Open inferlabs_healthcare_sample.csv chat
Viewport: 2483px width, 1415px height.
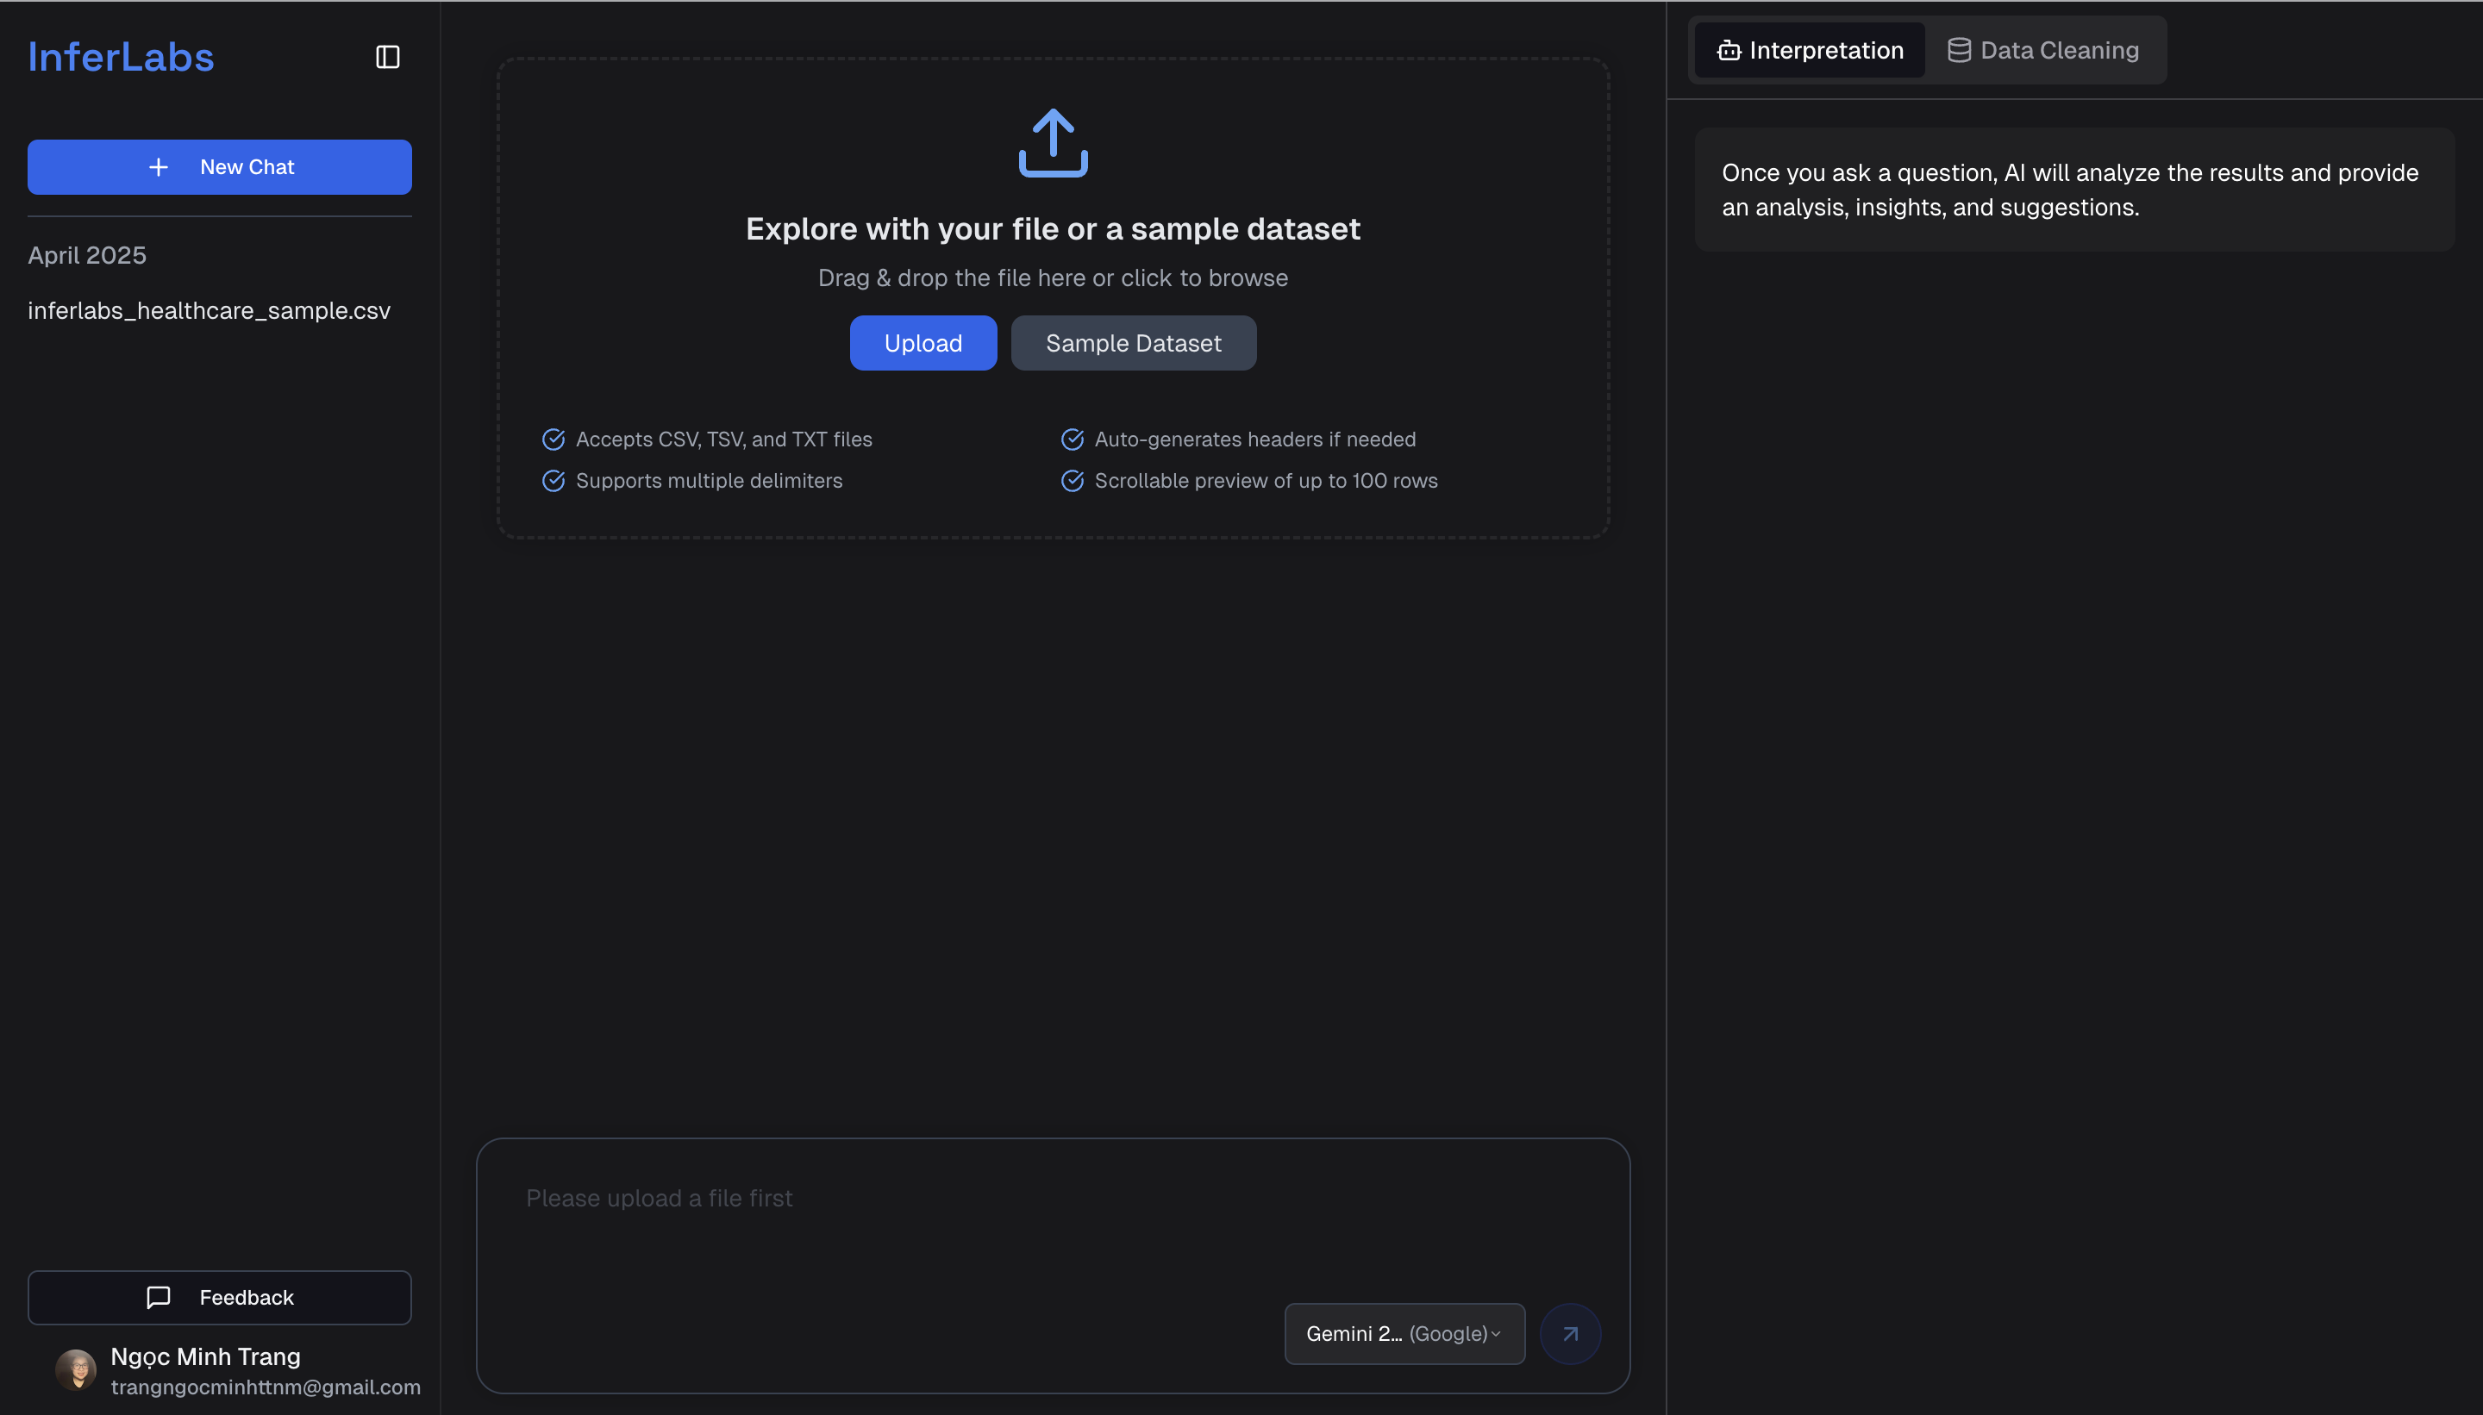pos(209,311)
